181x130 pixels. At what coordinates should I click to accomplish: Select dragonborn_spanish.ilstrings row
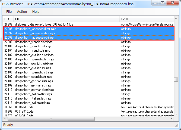click(x=88, y=72)
